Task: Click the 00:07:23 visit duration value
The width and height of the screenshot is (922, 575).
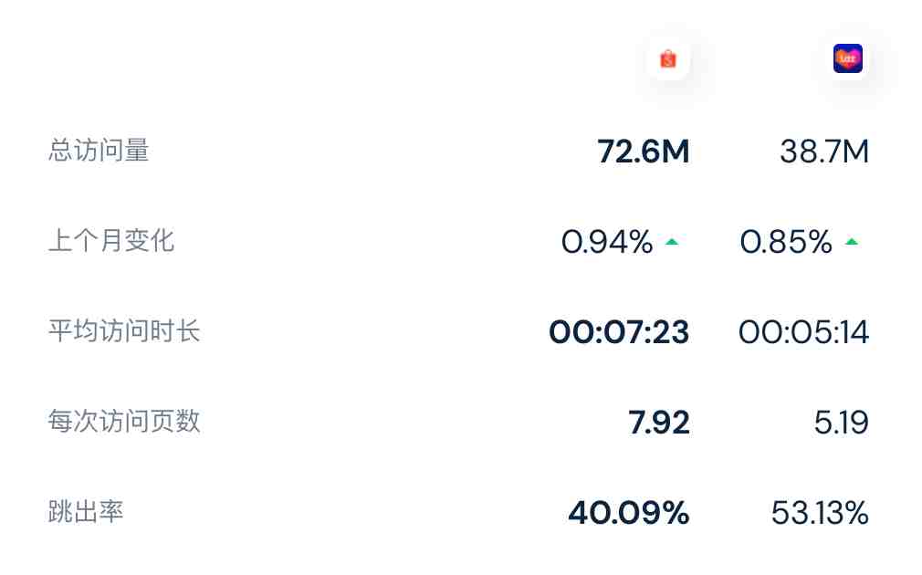Action: coord(619,332)
